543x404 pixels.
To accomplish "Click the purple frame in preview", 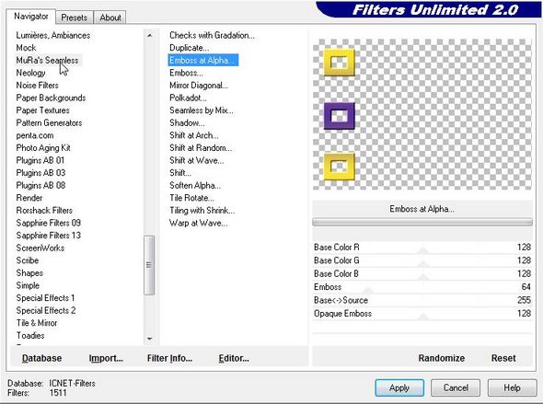I will [x=340, y=116].
